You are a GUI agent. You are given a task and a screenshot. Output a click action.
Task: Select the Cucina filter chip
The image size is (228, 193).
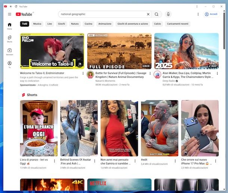(x=89, y=24)
